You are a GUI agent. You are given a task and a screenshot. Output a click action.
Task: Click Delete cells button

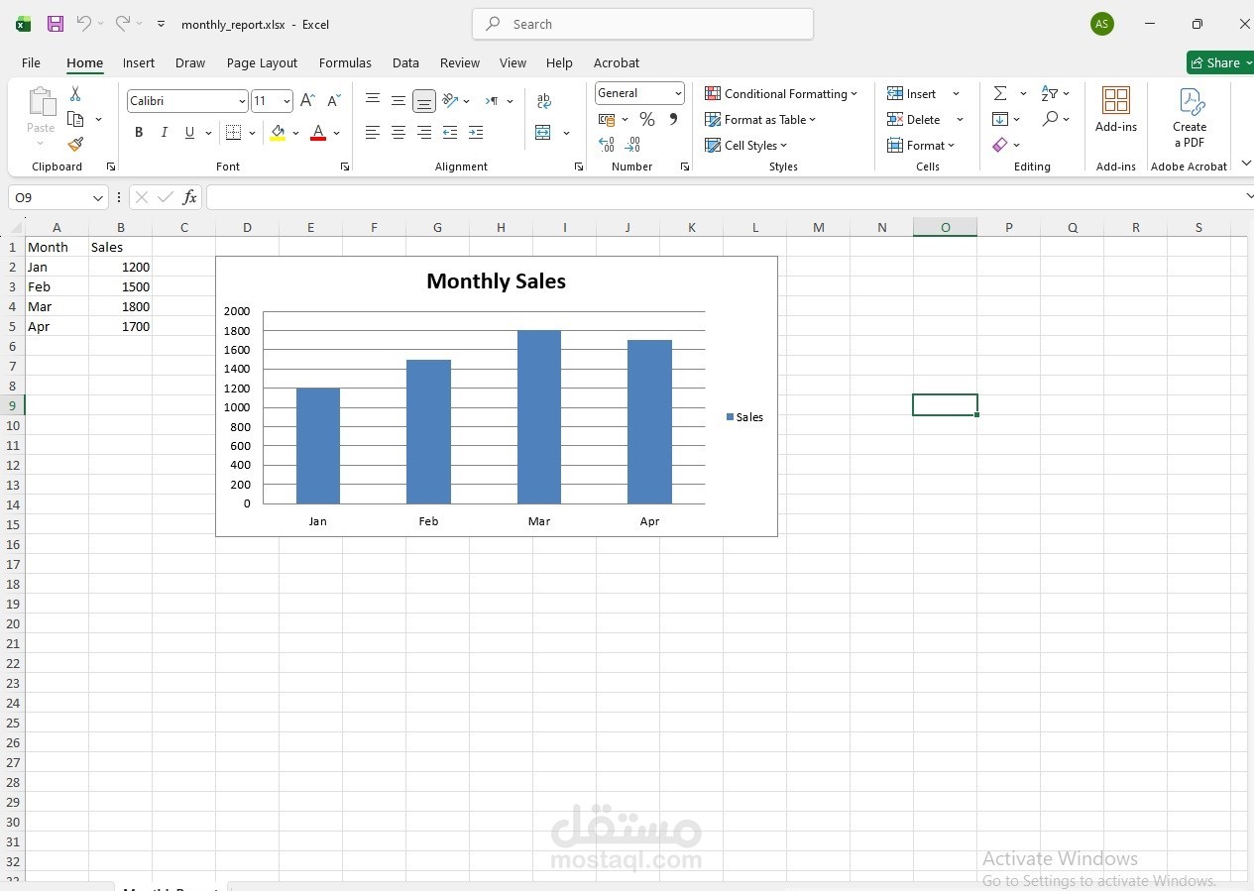click(914, 120)
